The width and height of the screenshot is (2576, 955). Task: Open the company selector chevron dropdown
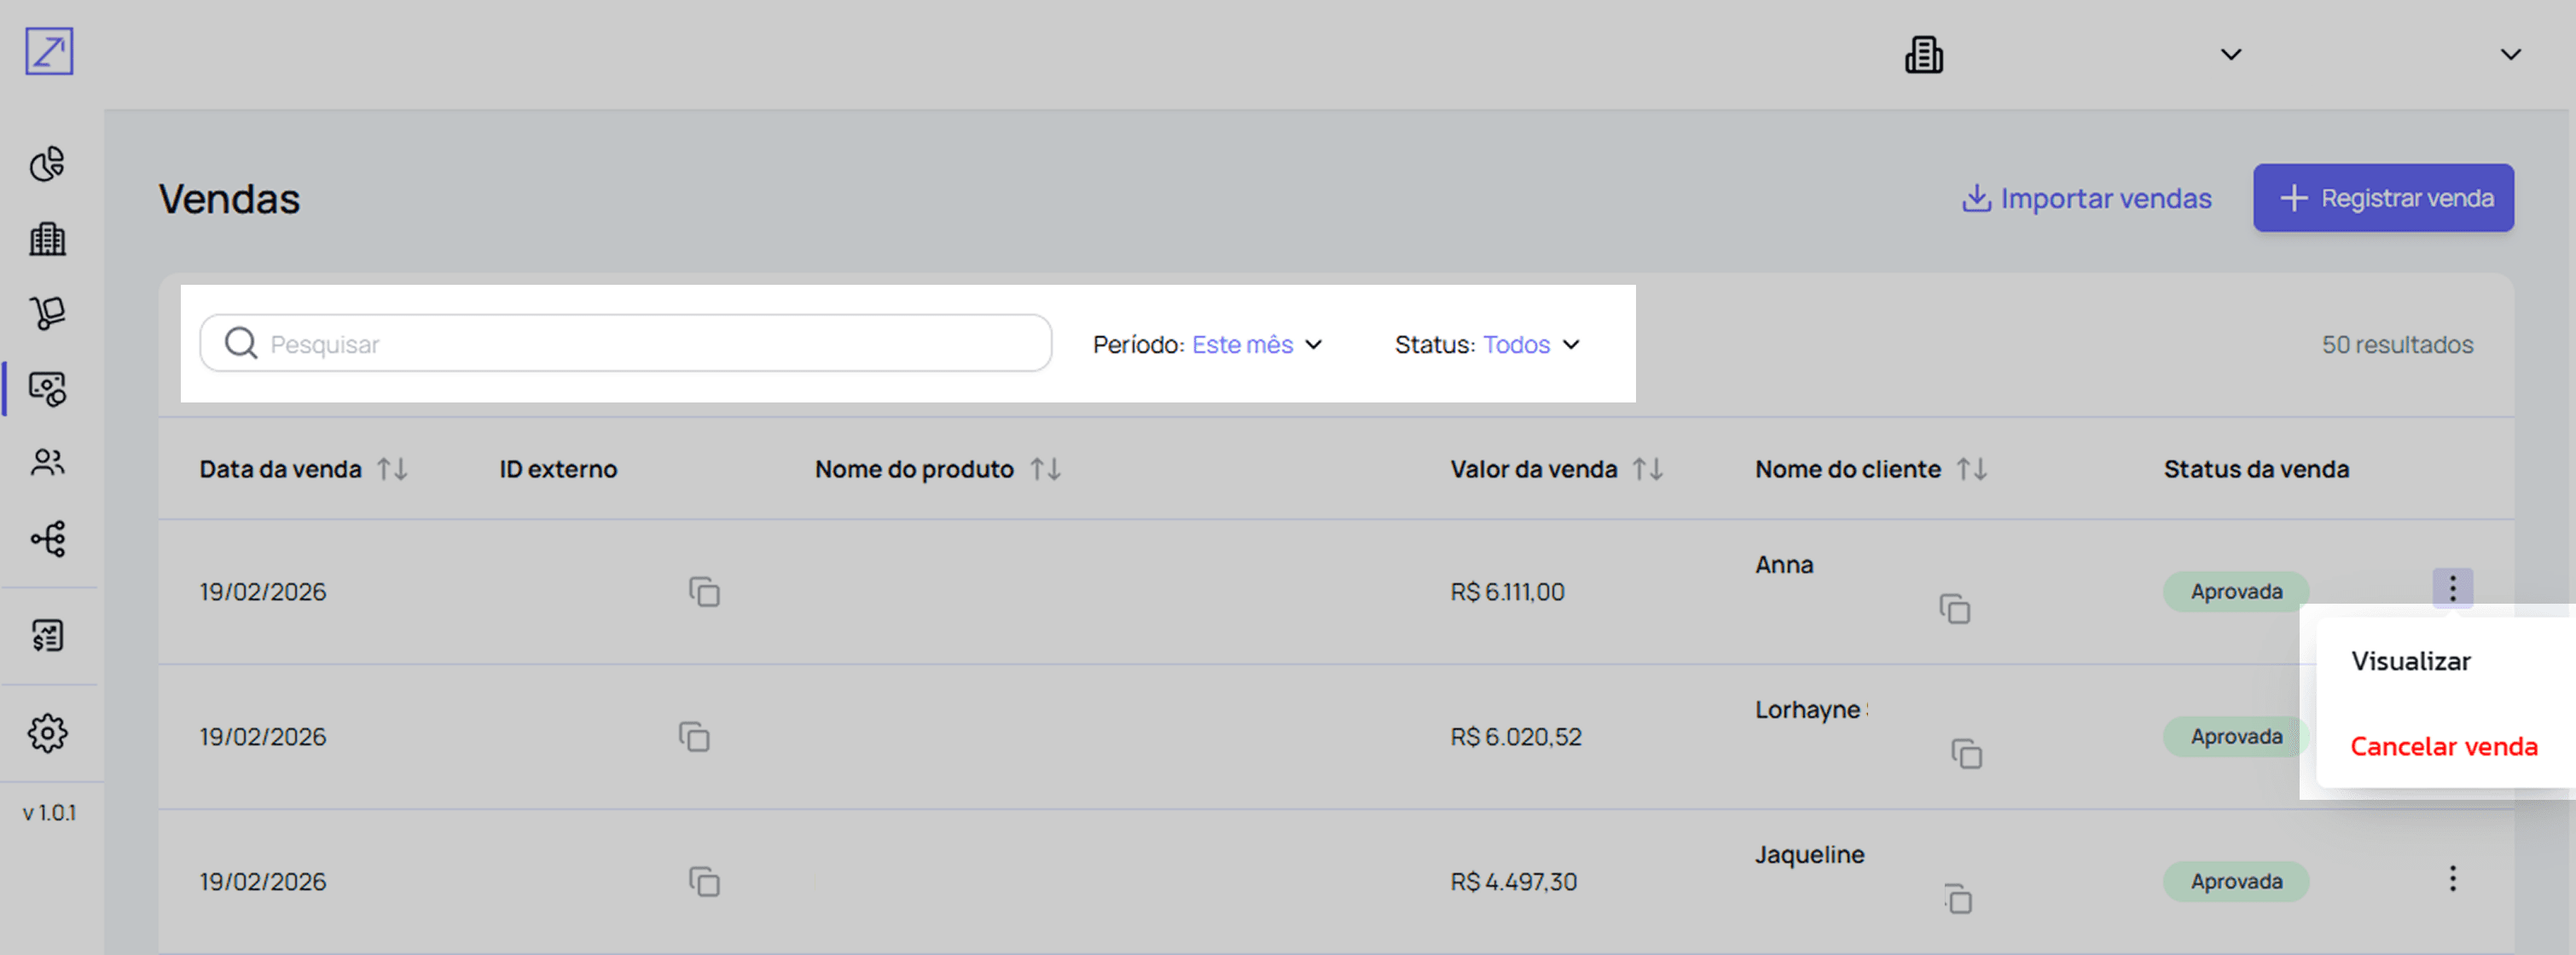2230,55
